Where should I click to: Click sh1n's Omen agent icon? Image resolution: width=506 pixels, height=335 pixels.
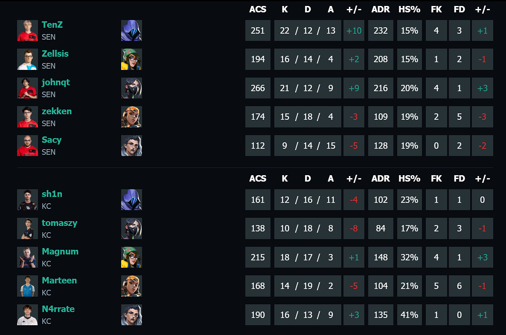131,200
